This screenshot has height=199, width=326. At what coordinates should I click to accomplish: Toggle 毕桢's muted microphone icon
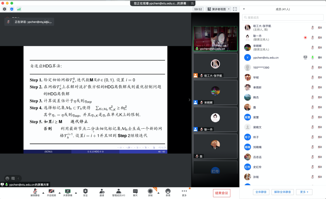[313, 77]
